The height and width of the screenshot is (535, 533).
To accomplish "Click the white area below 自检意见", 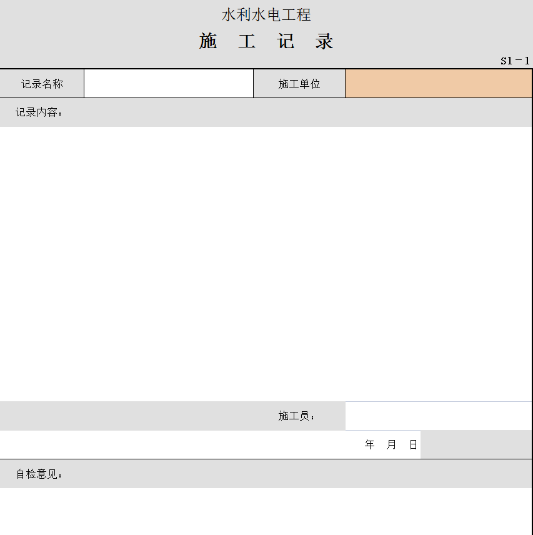I will pyautogui.click(x=266, y=511).
